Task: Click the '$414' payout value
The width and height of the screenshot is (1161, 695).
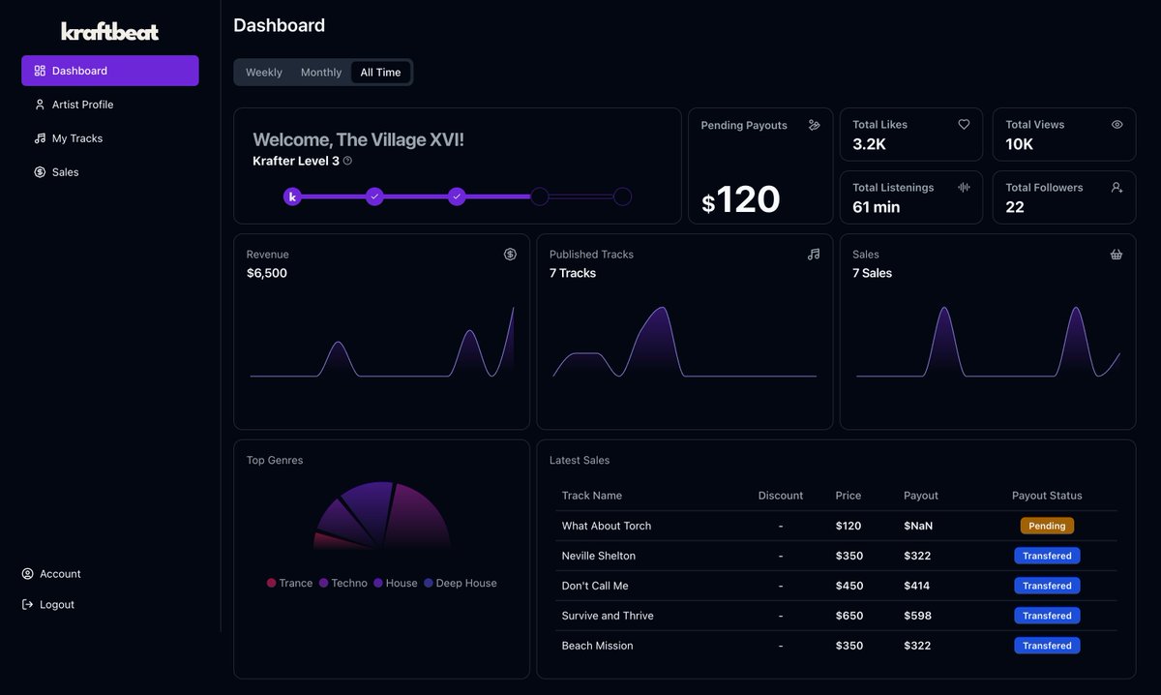Action: point(918,586)
